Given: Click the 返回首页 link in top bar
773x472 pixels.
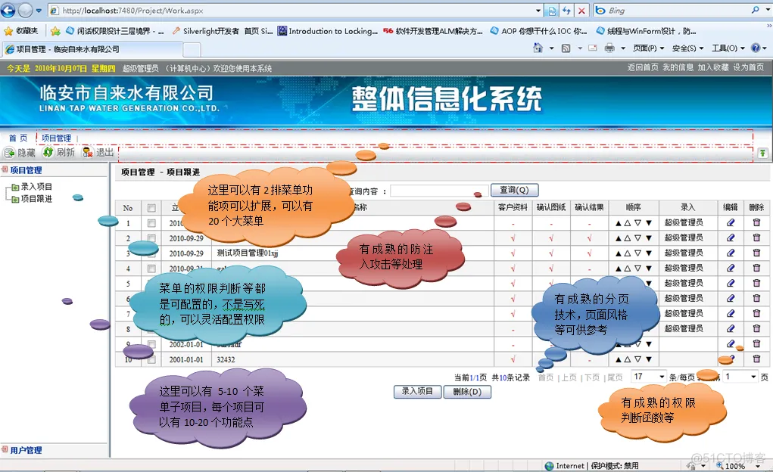Looking at the screenshot, I should coord(642,67).
